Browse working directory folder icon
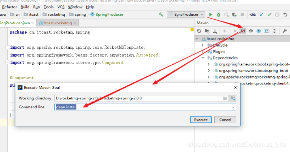This screenshot has width=290, height=152. 225,99
